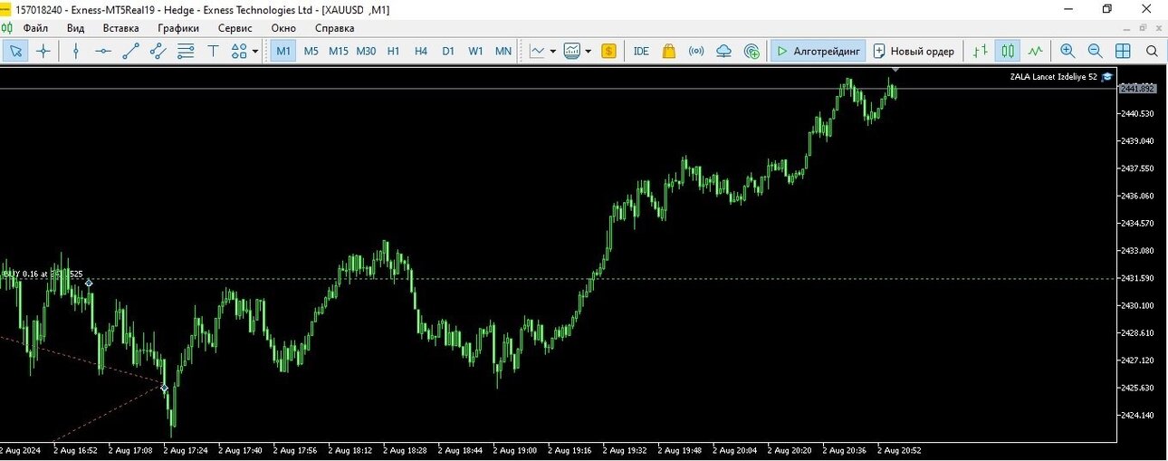Toggle Алготрейдинг algo trading
Image resolution: width=1168 pixels, height=461 pixels.
pyautogui.click(x=818, y=52)
